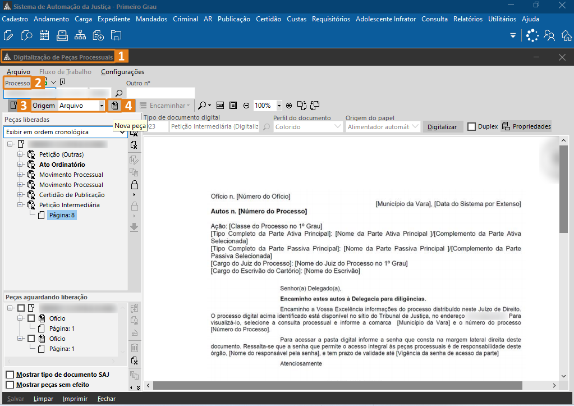574x406 pixels.
Task: Tick the checkbox of the second Ofício
Action: pos(31,338)
